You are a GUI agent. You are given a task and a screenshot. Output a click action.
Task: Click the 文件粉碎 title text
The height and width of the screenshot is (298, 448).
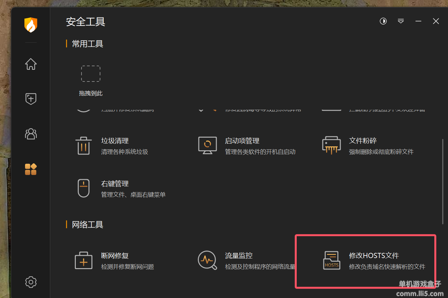[363, 141]
